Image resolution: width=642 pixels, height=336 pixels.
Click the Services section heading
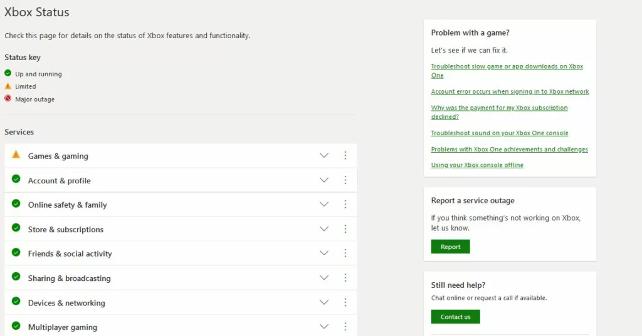click(x=19, y=131)
